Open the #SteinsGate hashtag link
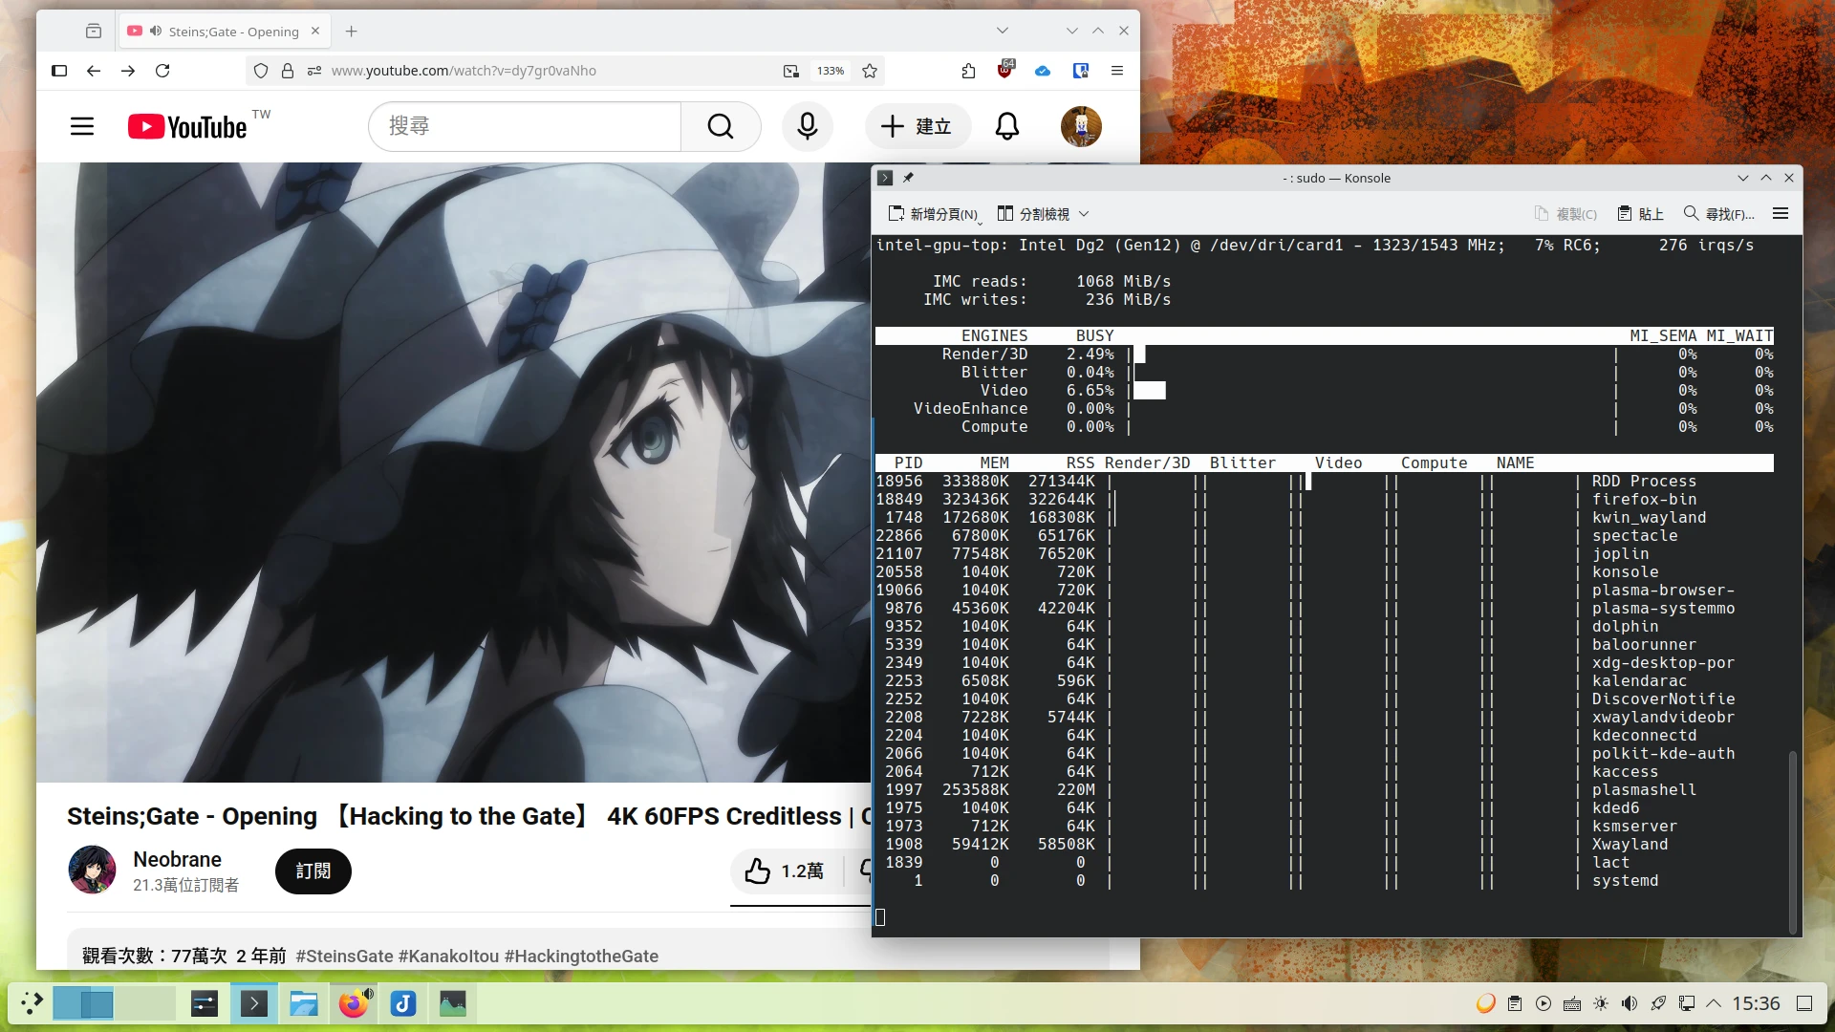Image resolution: width=1835 pixels, height=1032 pixels. coord(344,956)
